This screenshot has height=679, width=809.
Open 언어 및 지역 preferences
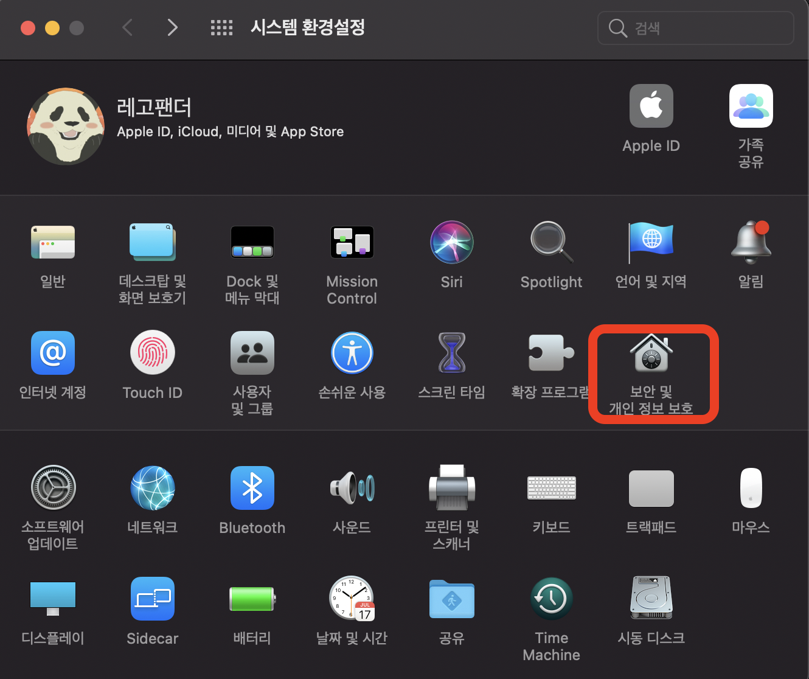651,242
